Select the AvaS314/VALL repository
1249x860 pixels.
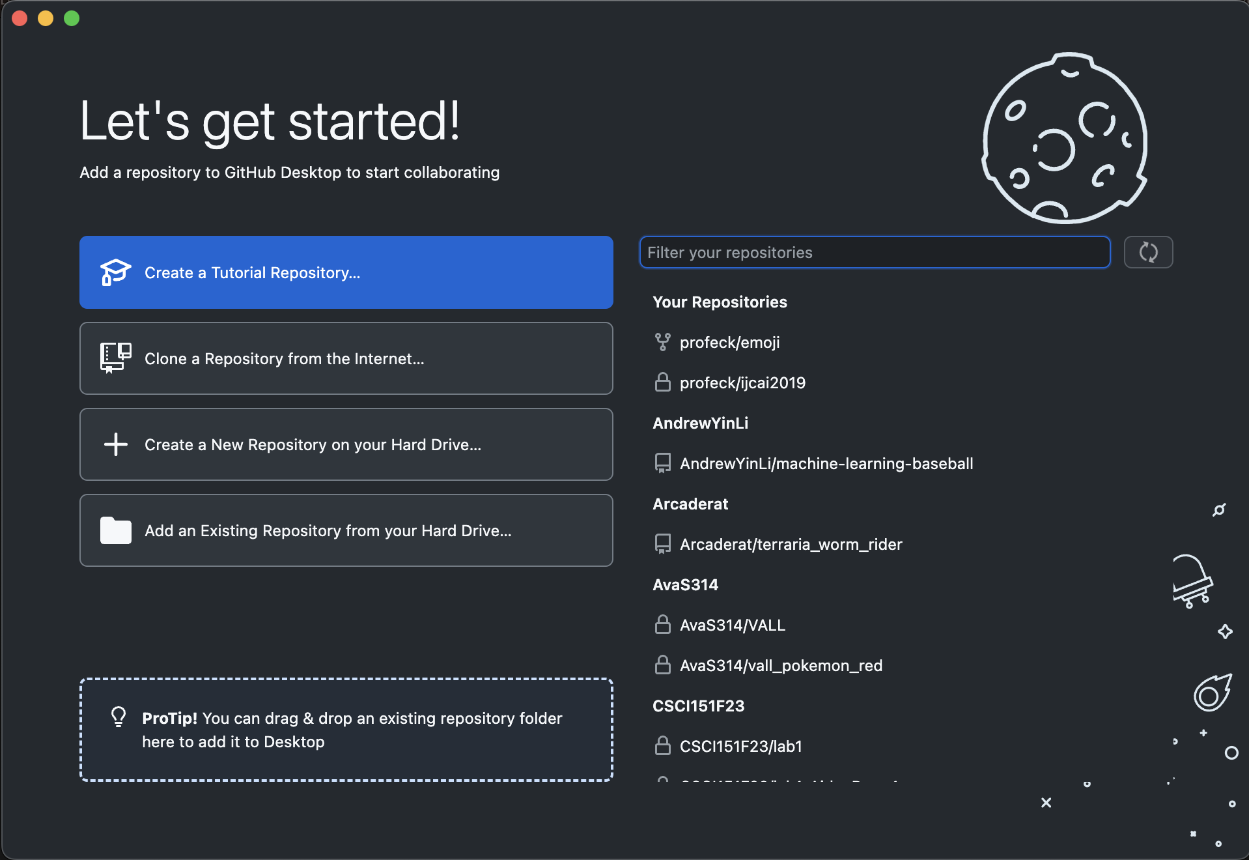[732, 625]
